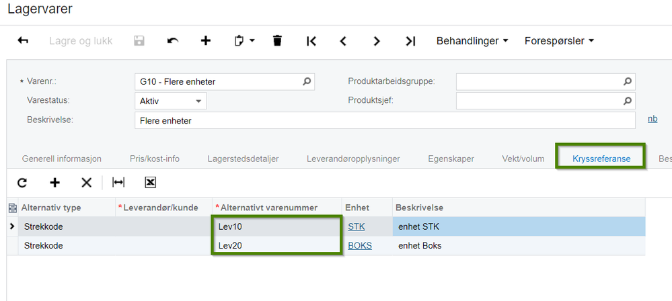Click the enhet Boks description cell
This screenshot has width=672, height=301.
pyautogui.click(x=519, y=246)
